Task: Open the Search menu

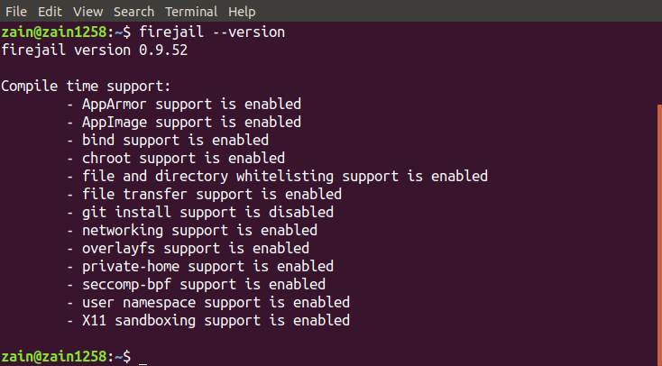Action: [133, 12]
